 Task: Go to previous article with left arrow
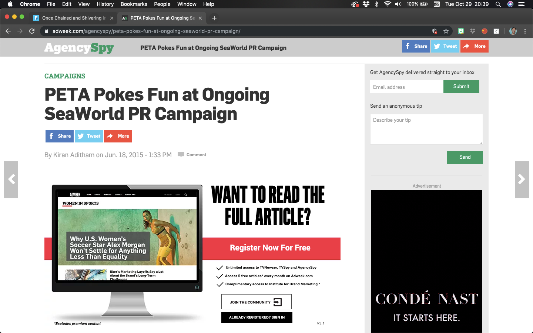click(x=11, y=180)
